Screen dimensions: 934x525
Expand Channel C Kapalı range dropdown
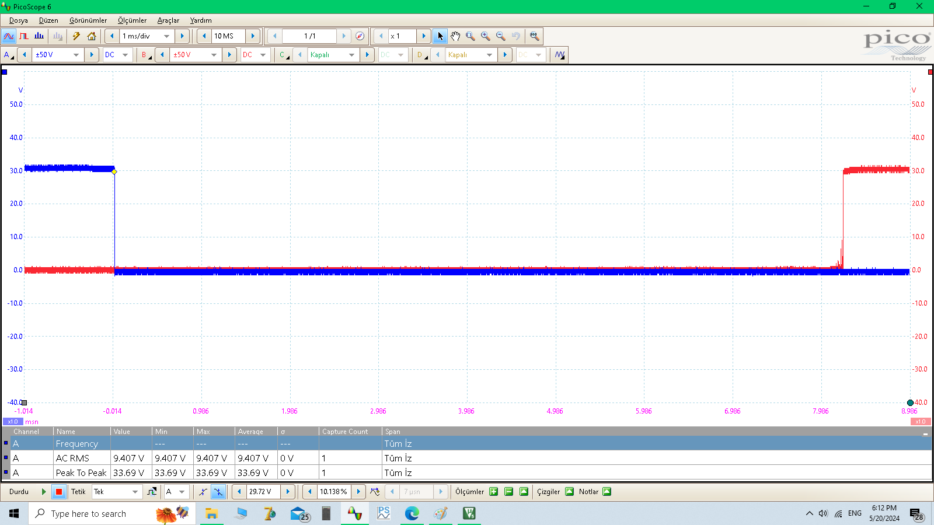[x=351, y=55]
